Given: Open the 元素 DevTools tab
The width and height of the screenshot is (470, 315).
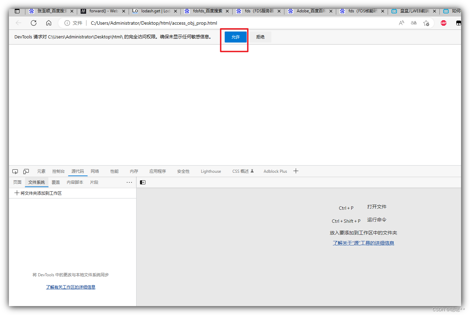Looking at the screenshot, I should click(41, 171).
